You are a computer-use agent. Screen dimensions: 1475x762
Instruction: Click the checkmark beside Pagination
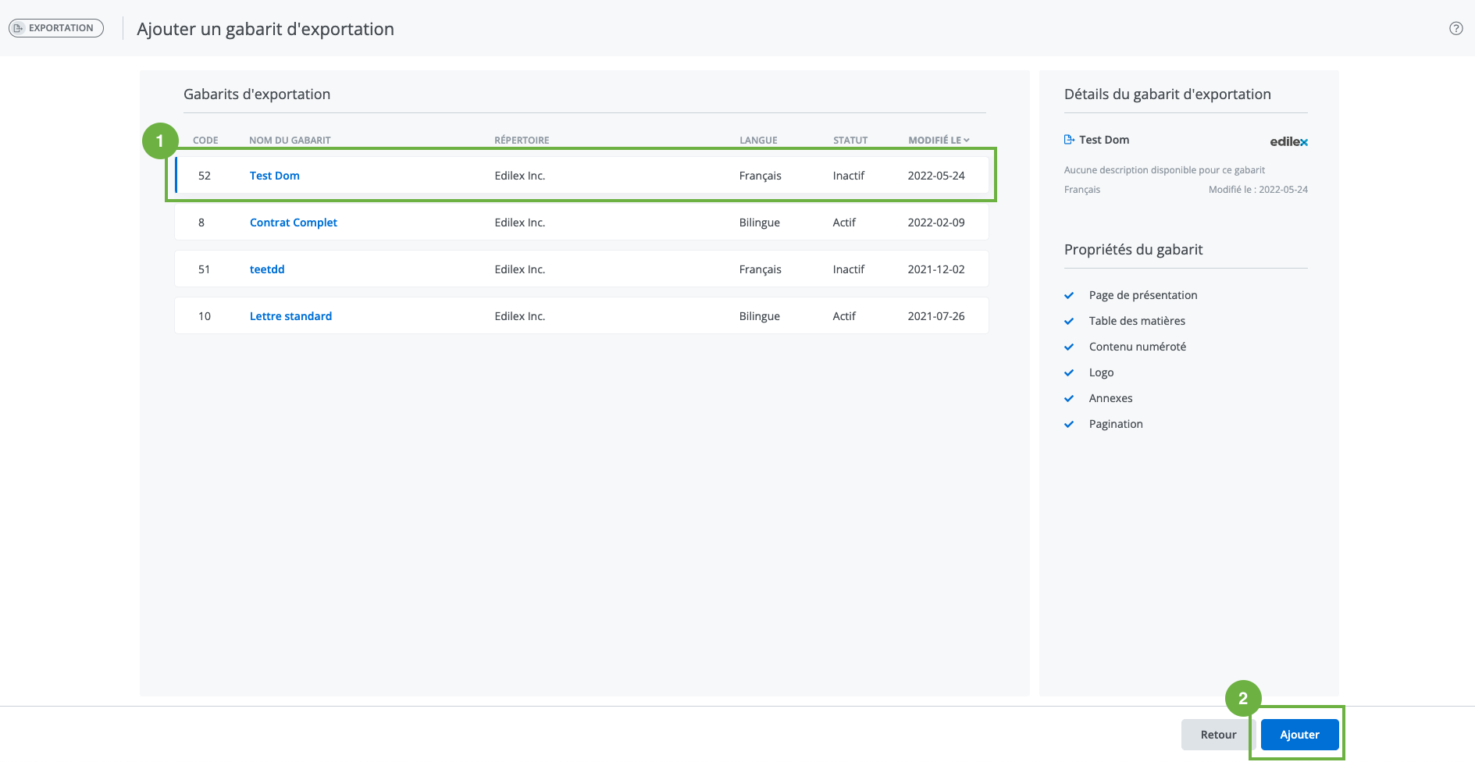[x=1069, y=424]
